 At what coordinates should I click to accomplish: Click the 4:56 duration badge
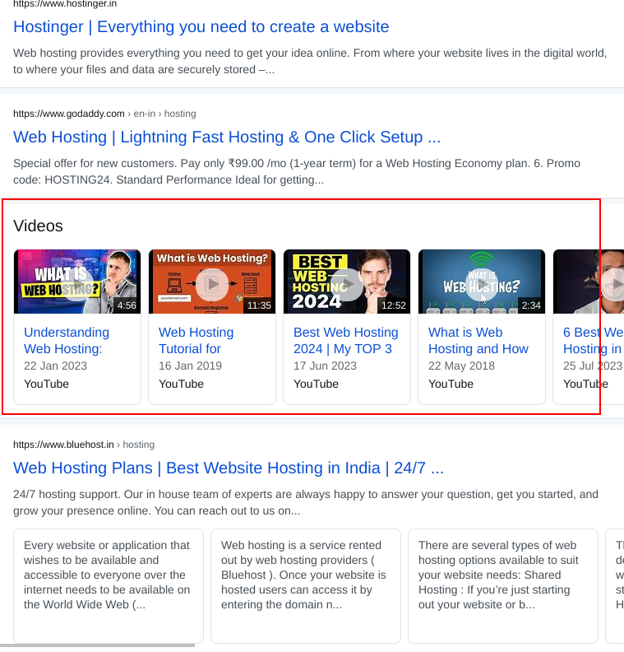click(x=127, y=305)
